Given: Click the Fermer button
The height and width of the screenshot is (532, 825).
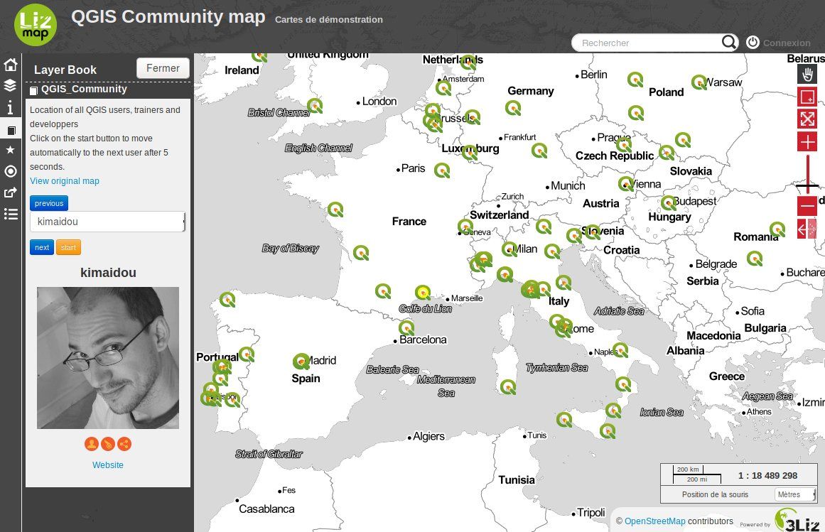Looking at the screenshot, I should [163, 68].
